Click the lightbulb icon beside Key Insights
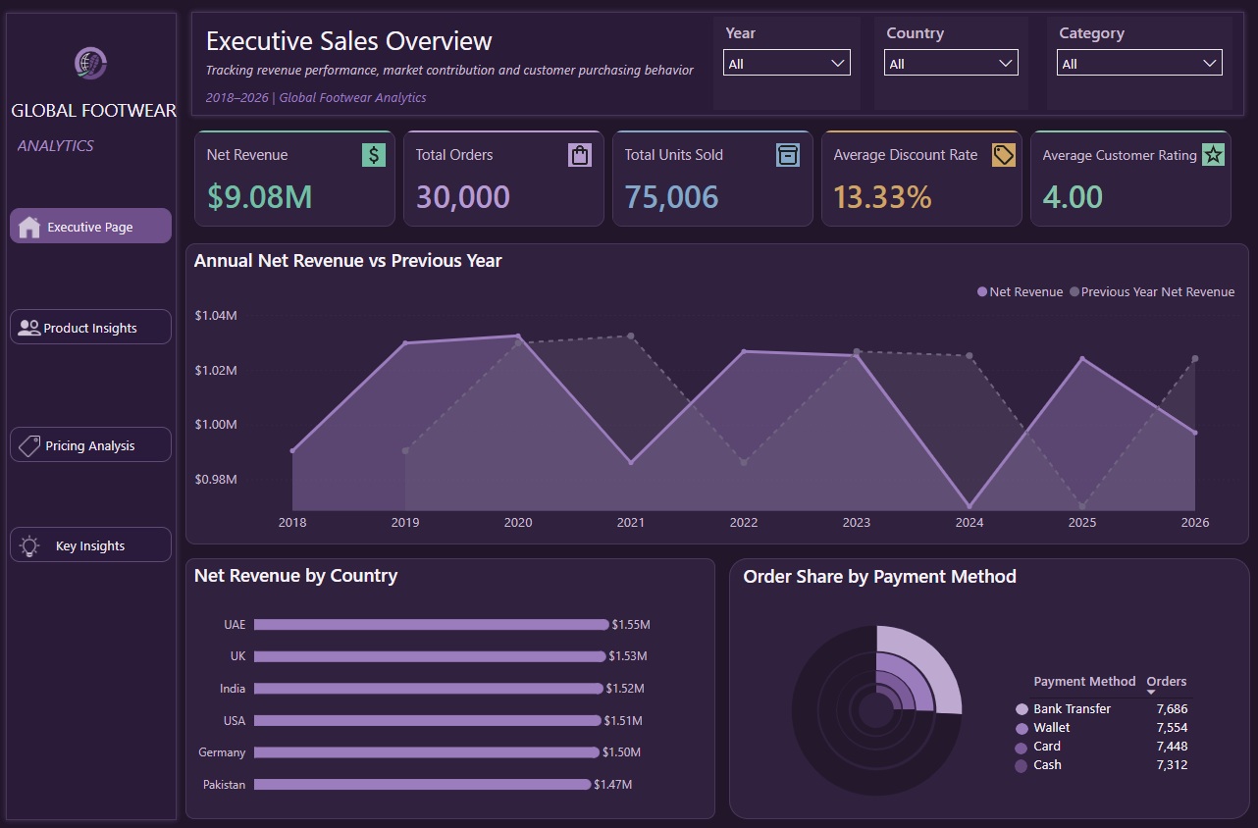The height and width of the screenshot is (828, 1258). pyautogui.click(x=29, y=545)
